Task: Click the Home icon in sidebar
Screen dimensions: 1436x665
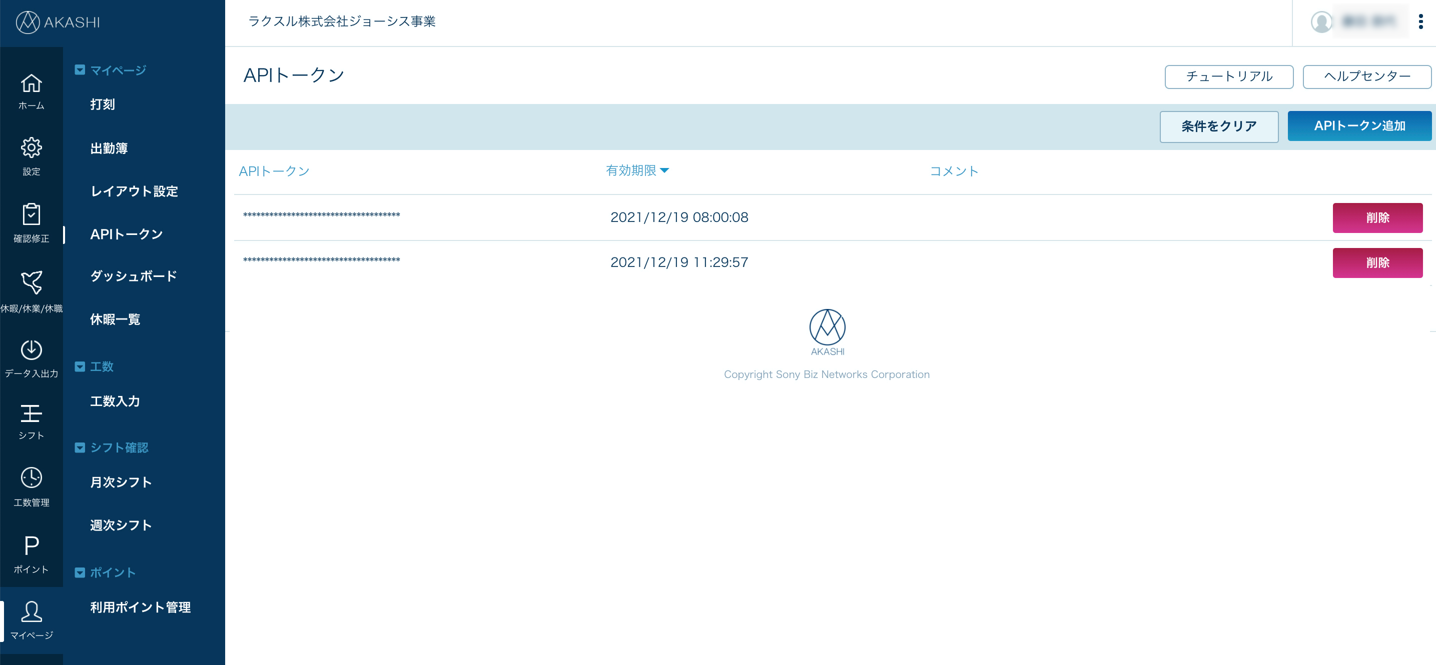Action: [31, 84]
